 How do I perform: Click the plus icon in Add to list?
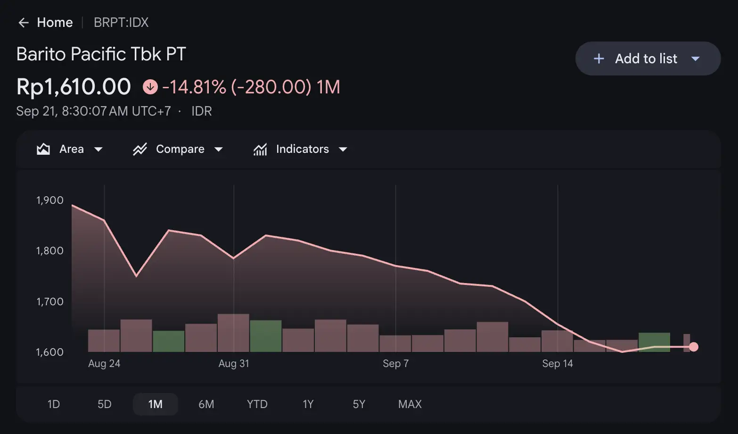click(599, 58)
